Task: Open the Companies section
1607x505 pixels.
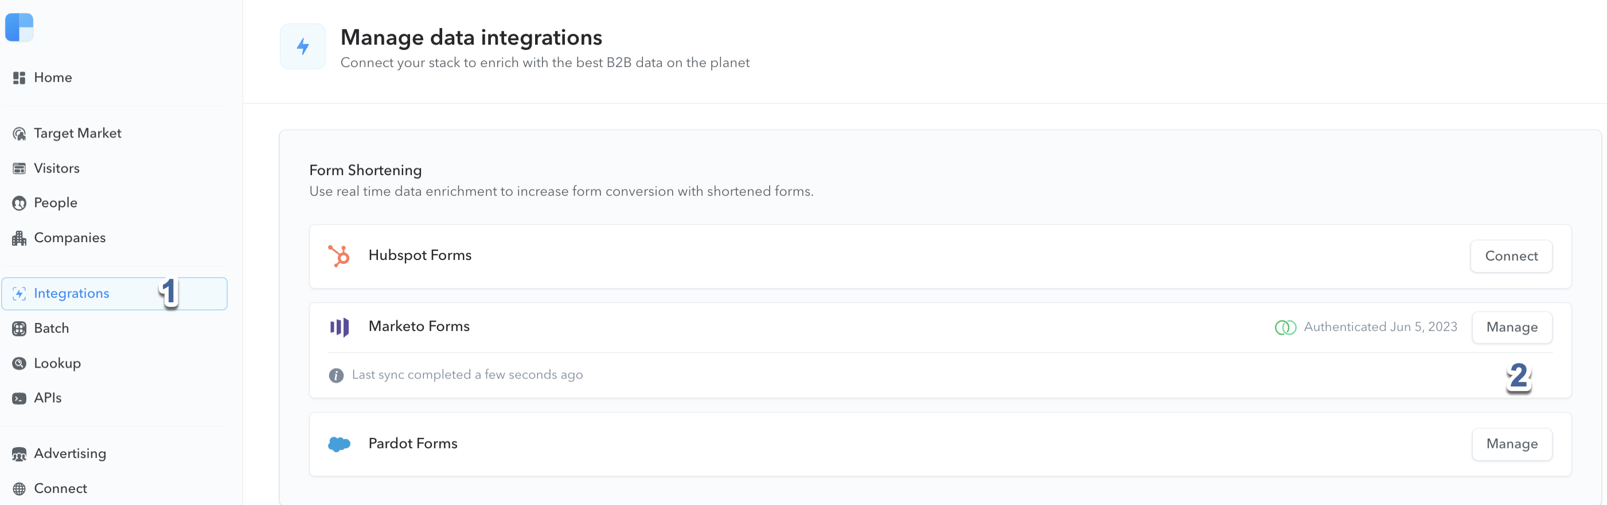Action: [70, 238]
